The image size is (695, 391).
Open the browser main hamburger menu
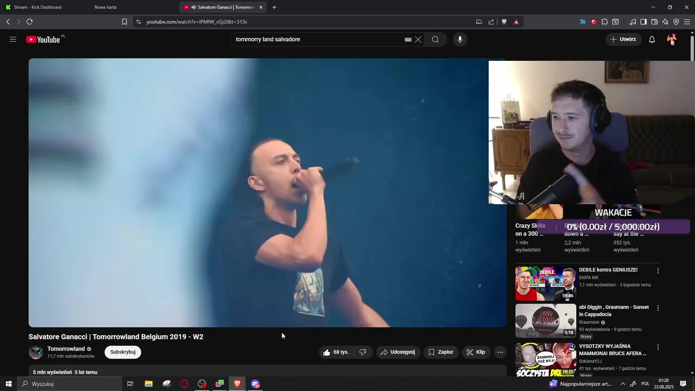click(x=687, y=22)
